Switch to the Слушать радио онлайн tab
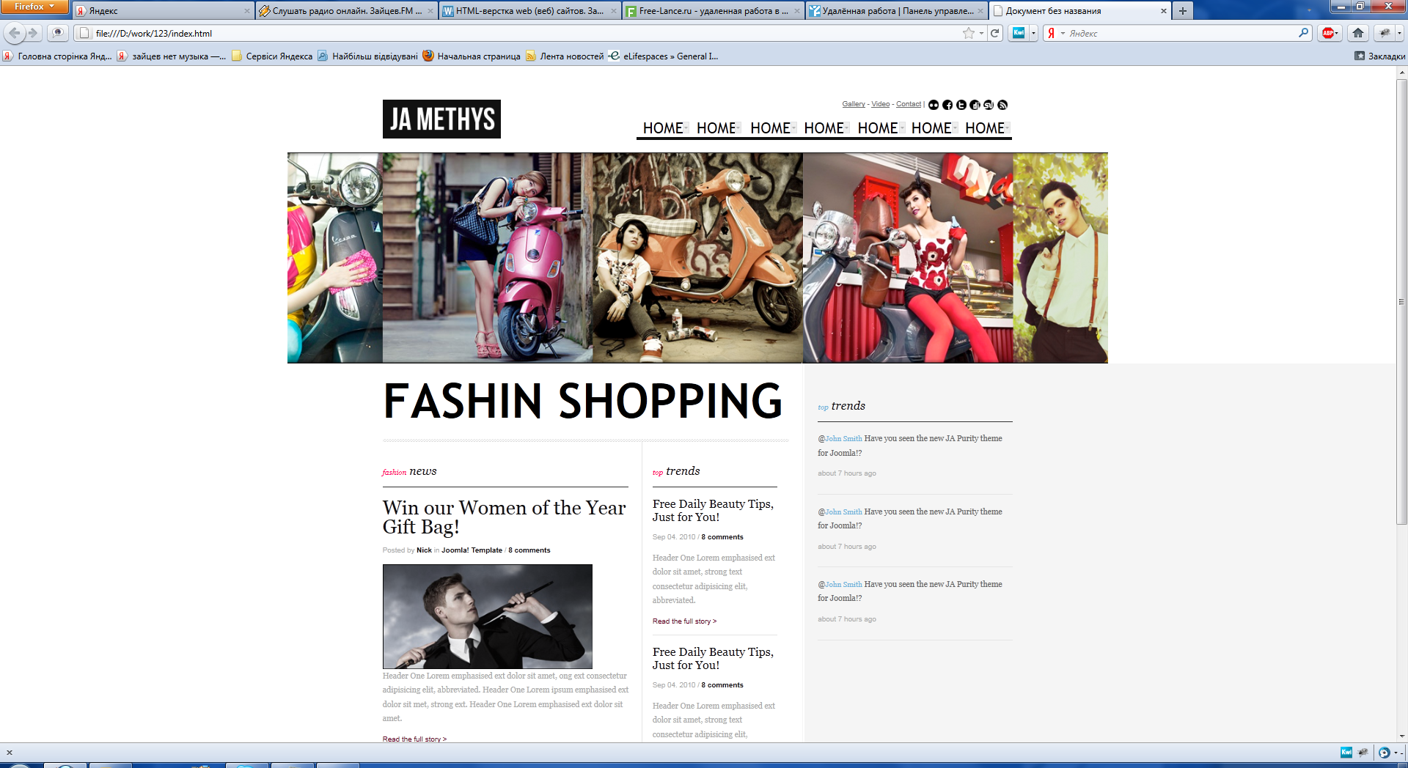 coord(346,11)
